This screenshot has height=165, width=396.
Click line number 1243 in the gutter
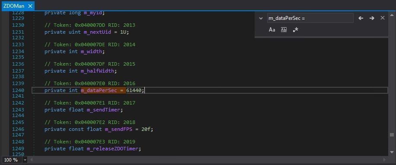(x=18, y=110)
